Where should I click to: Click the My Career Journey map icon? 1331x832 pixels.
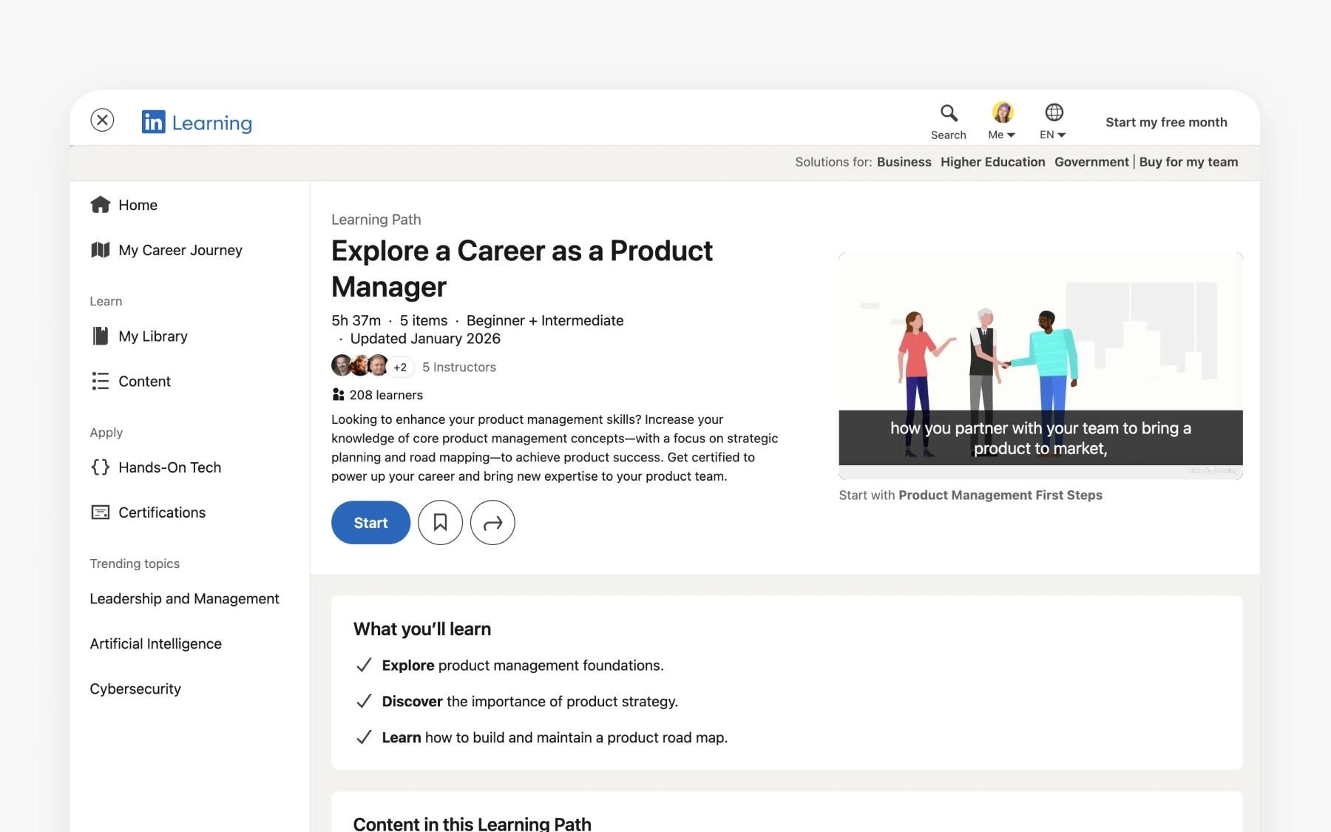point(100,250)
